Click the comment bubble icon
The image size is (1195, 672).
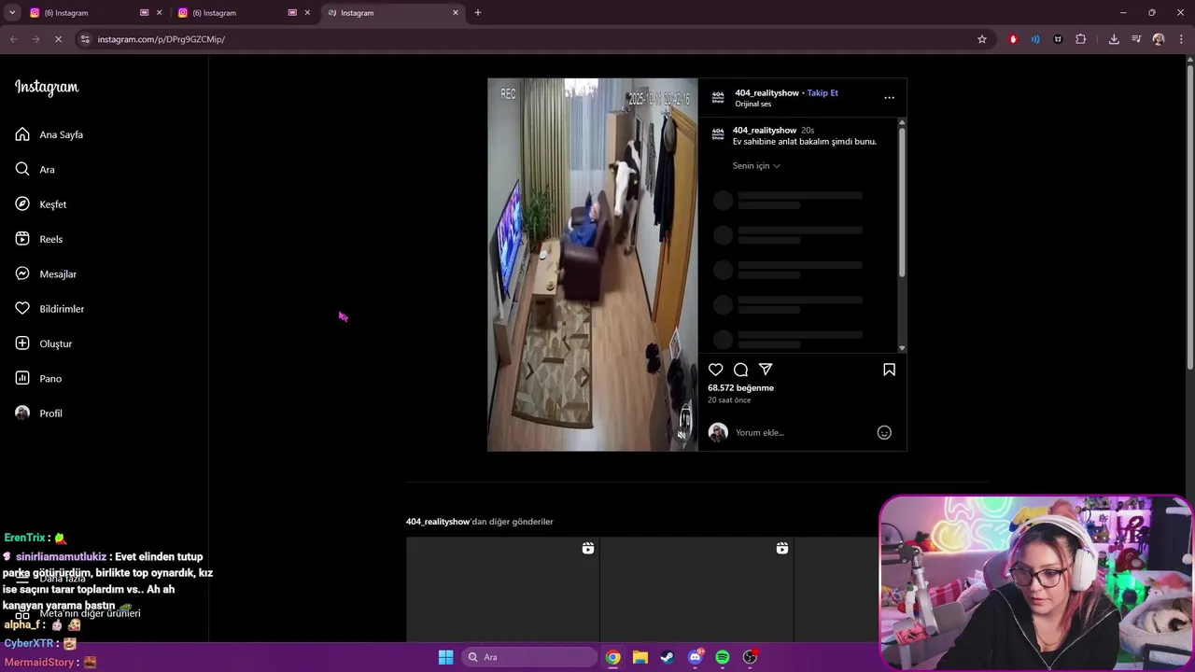[740, 370]
